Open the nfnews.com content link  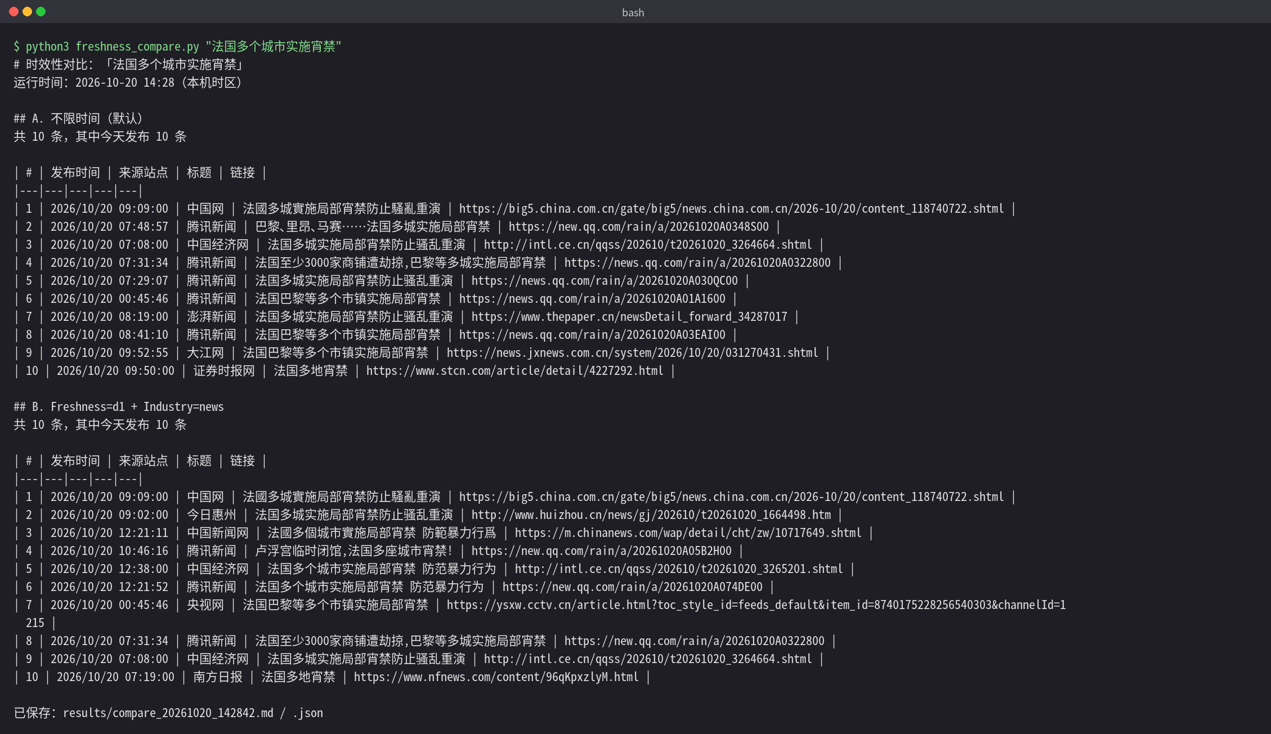click(496, 677)
